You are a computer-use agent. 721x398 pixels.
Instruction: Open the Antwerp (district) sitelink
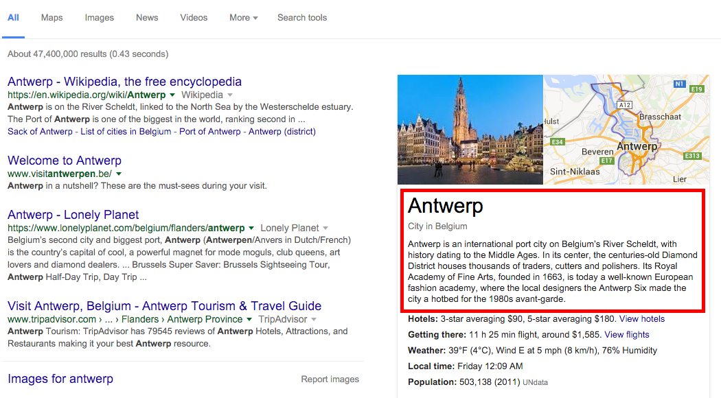click(282, 132)
